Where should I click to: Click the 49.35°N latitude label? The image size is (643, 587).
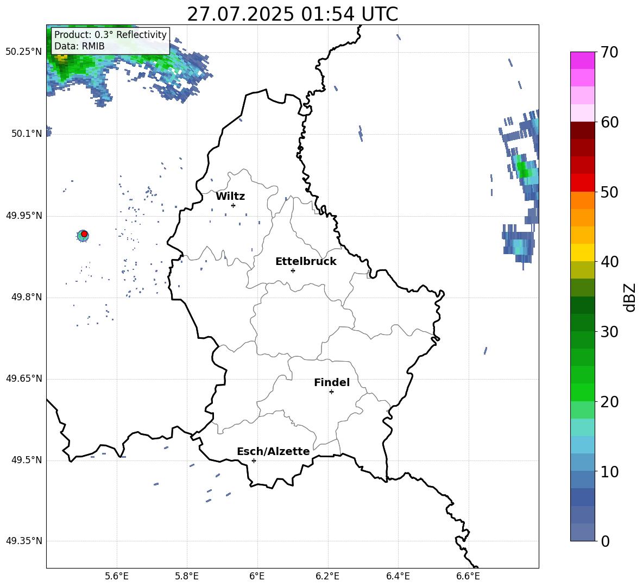pyautogui.click(x=24, y=541)
